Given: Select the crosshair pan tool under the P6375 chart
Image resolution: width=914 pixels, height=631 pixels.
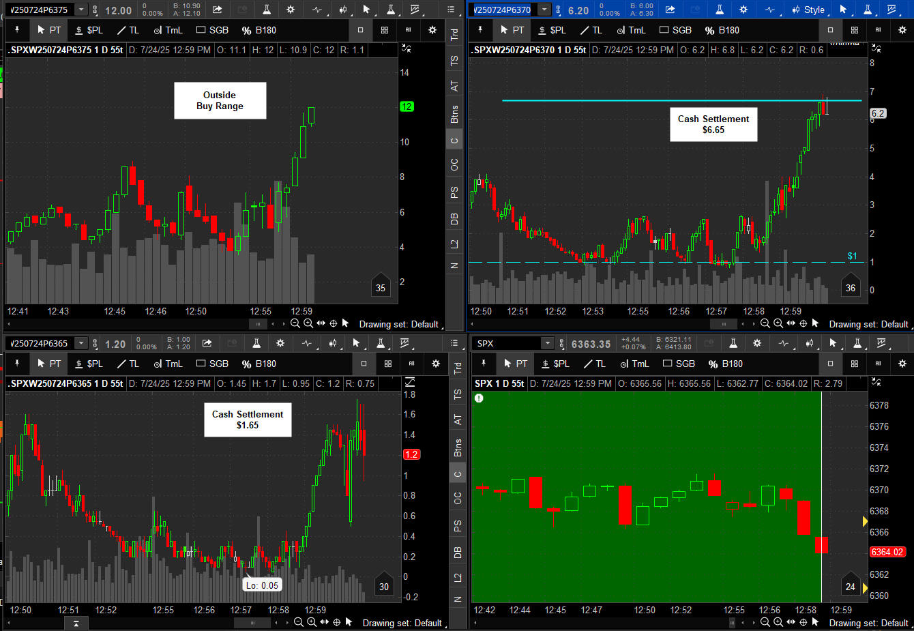Looking at the screenshot, I should [334, 324].
